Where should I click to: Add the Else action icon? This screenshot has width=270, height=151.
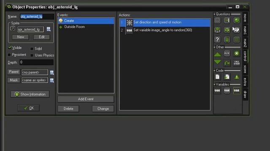(227, 53)
